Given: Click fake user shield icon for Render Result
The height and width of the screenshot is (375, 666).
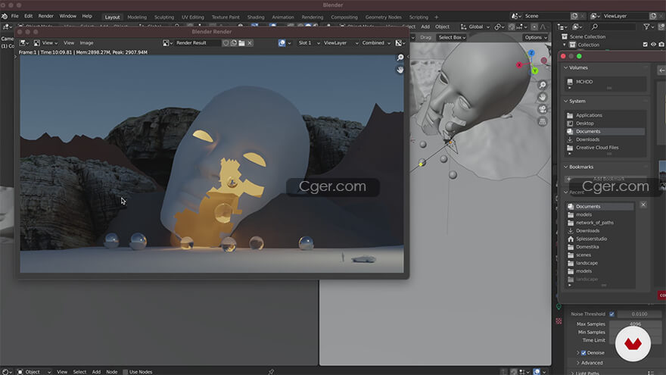Looking at the screenshot, I should pyautogui.click(x=226, y=43).
